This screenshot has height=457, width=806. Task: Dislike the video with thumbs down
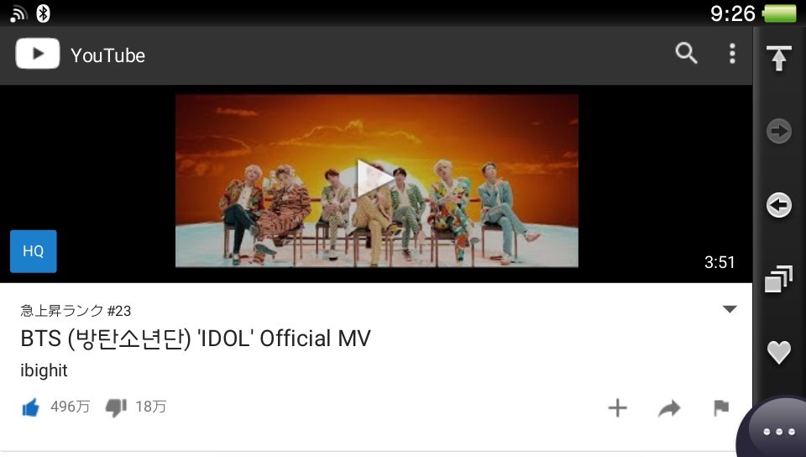[x=116, y=407]
